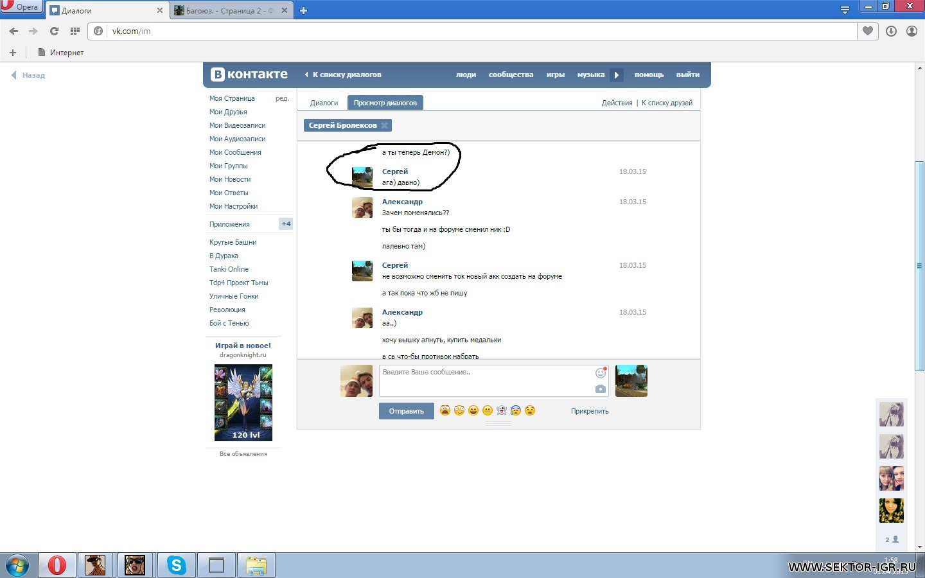
Task: Open Моя Страница in sidebar
Action: (232, 98)
